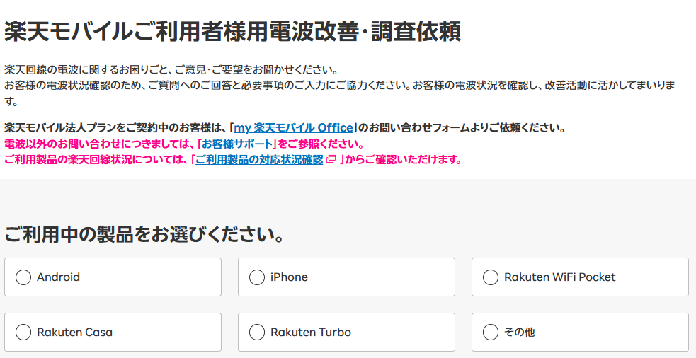Select Rakuten WiFi Pocket radio option
The width and height of the screenshot is (696, 358).
(x=491, y=277)
